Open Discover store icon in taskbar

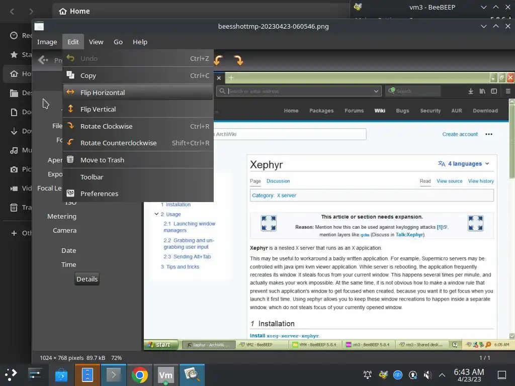click(x=61, y=374)
